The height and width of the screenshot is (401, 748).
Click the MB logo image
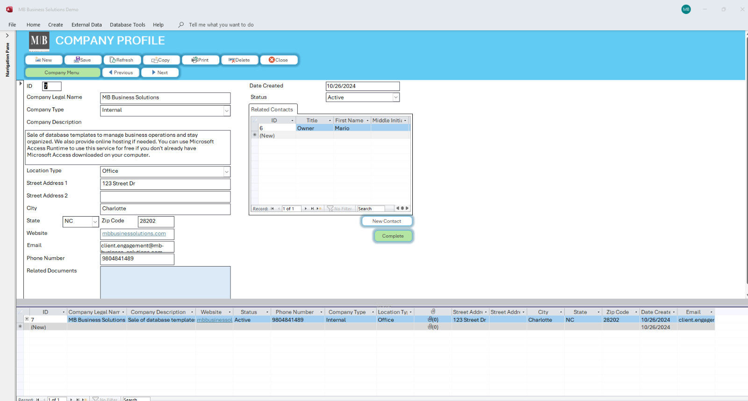coord(39,41)
